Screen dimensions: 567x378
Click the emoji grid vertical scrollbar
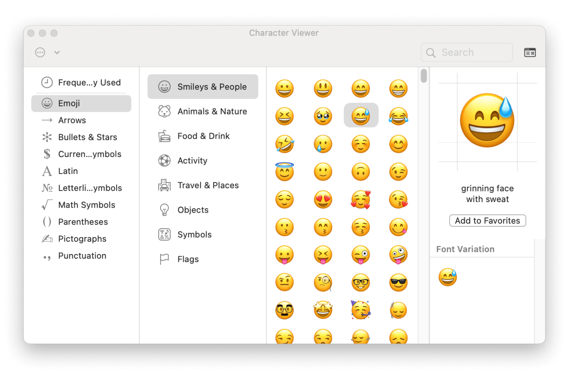(424, 76)
